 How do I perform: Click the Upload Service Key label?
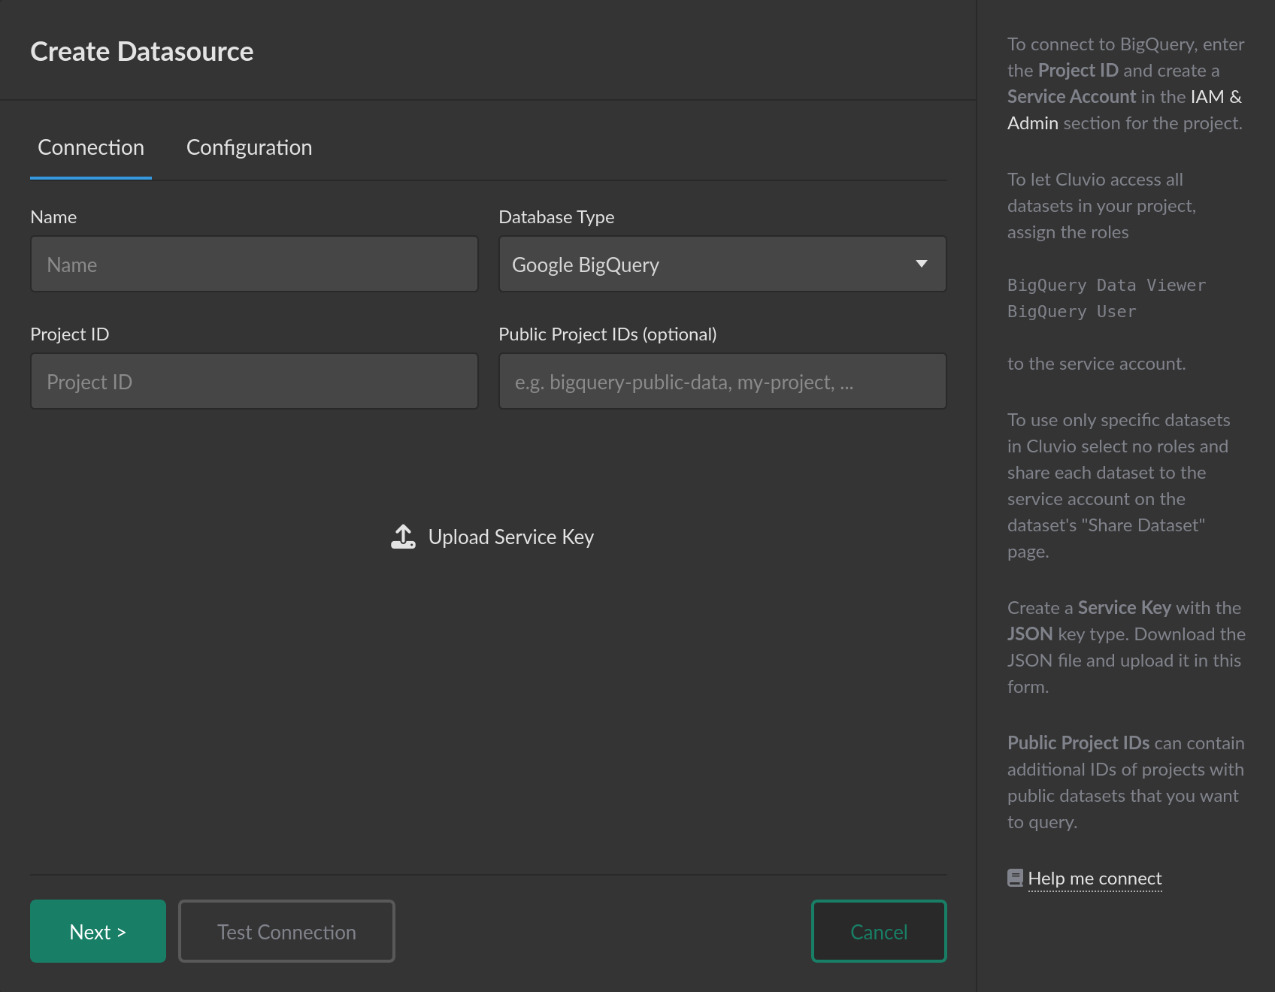tap(511, 537)
